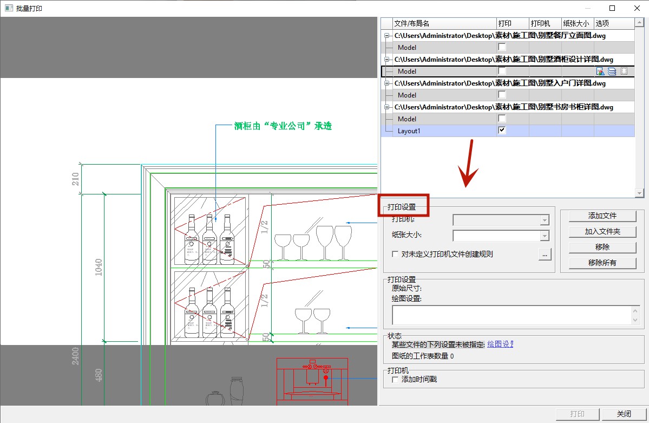This screenshot has width=649, height=423.
Task: Collapse the 别墅餐厅立面图.dwg tree node
Action: [386, 36]
